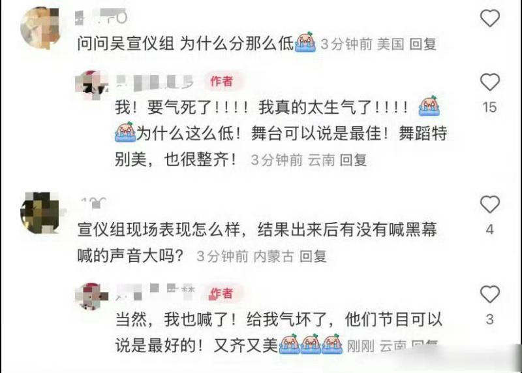Like the comment asking about 吴宣仪组 score

[x=490, y=18]
